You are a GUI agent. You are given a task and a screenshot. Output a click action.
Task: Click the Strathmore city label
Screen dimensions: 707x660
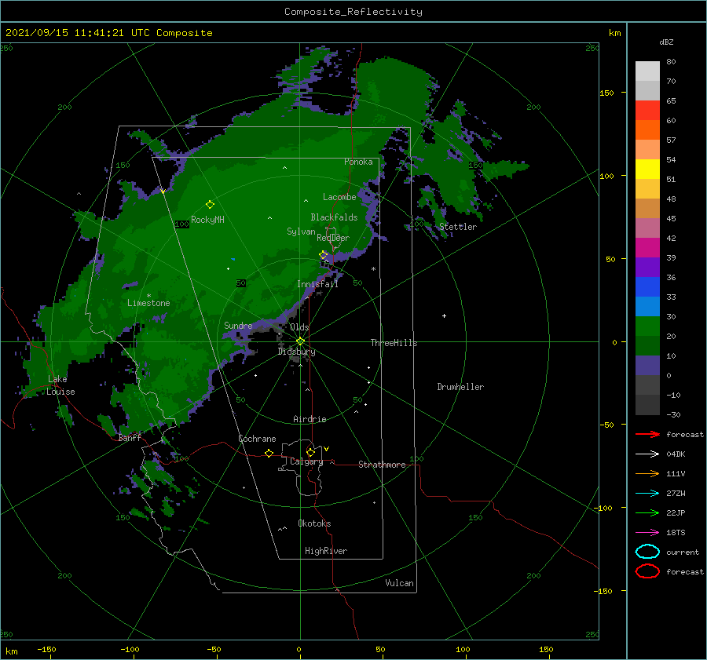382,465
